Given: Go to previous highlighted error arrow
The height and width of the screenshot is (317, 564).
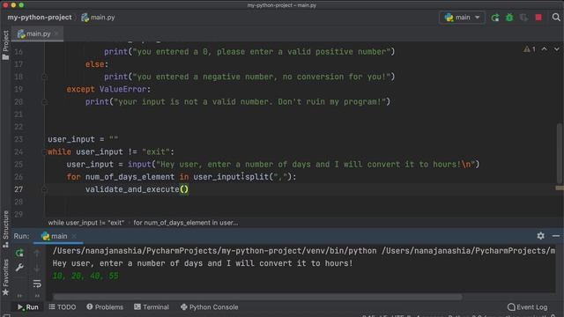Looking at the screenshot, I should pyautogui.click(x=545, y=49).
